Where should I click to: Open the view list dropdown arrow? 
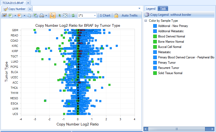(x=139, y=8)
